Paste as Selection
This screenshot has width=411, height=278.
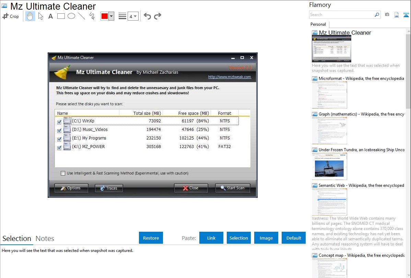(x=239, y=238)
